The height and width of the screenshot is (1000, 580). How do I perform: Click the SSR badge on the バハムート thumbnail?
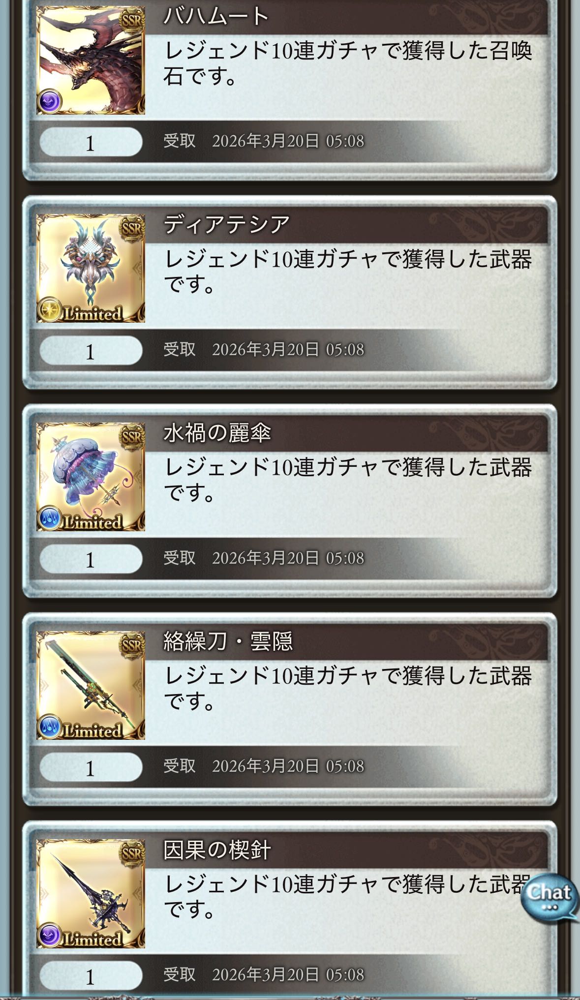(132, 20)
